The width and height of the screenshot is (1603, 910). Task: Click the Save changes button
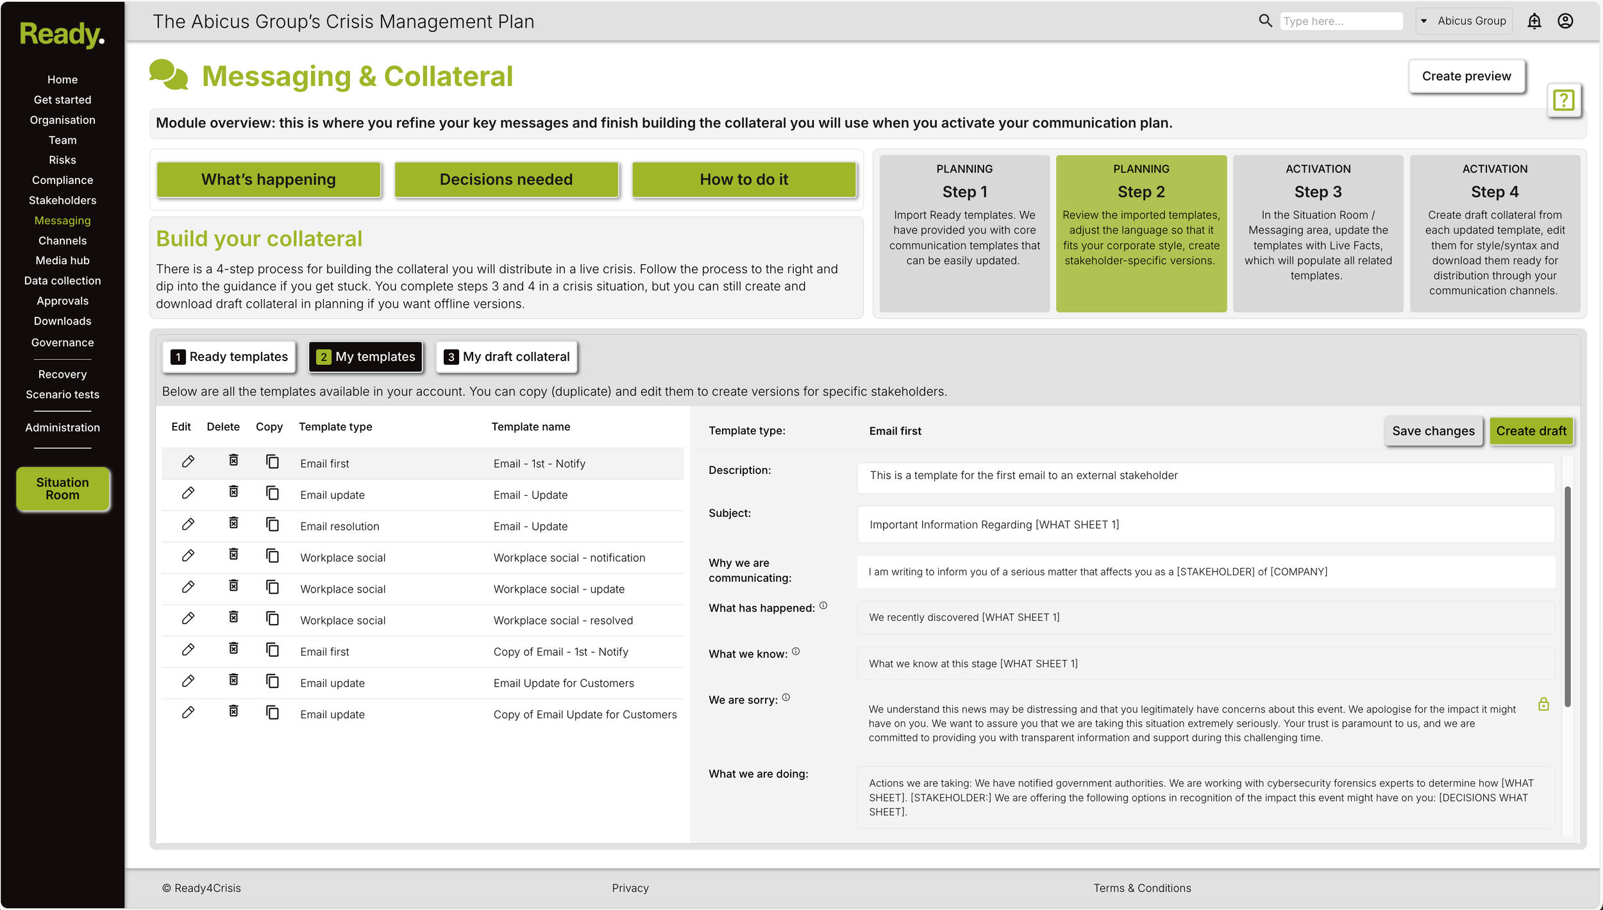tap(1433, 431)
